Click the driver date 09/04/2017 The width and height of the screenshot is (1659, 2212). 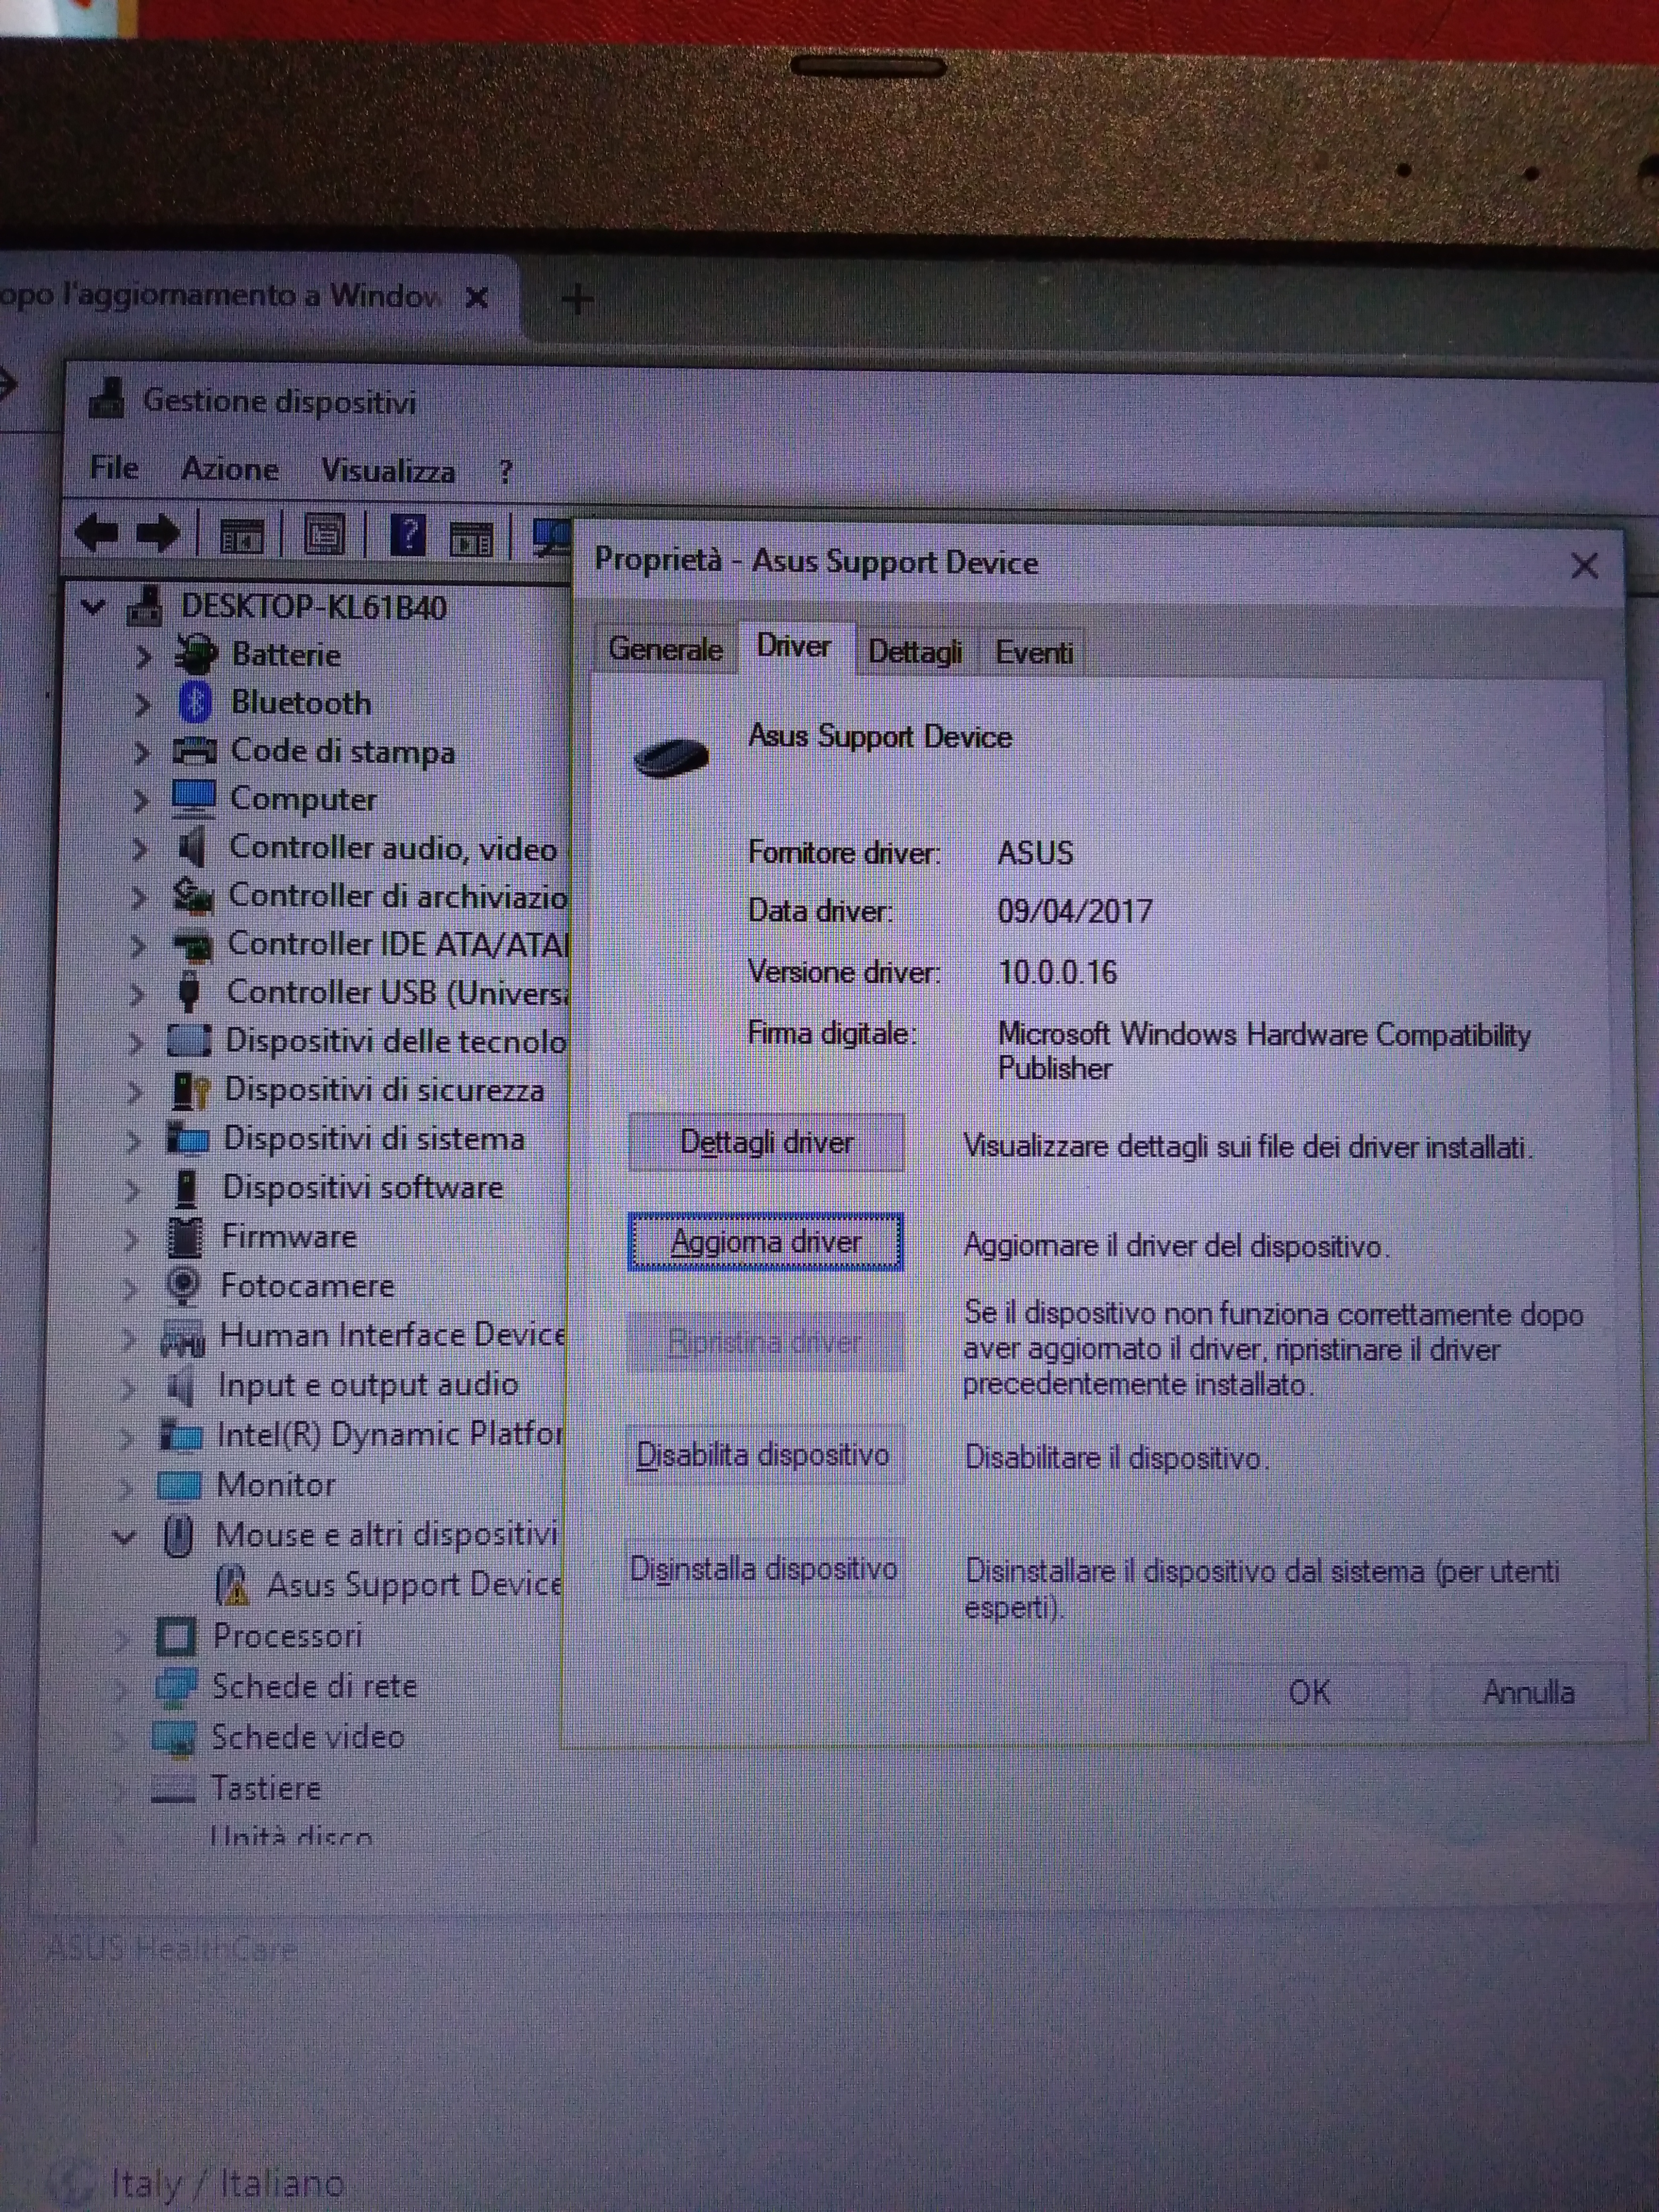tap(1075, 911)
